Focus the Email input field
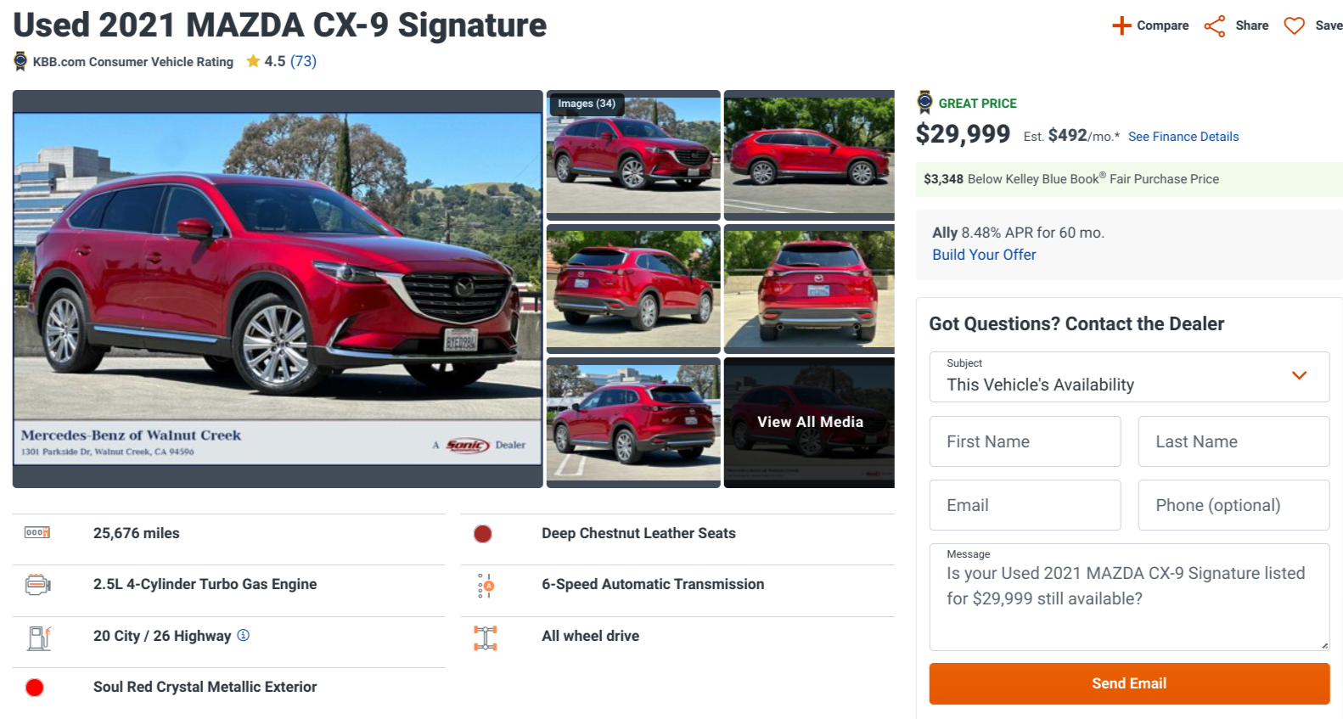Image resolution: width=1343 pixels, height=719 pixels. [1025, 505]
